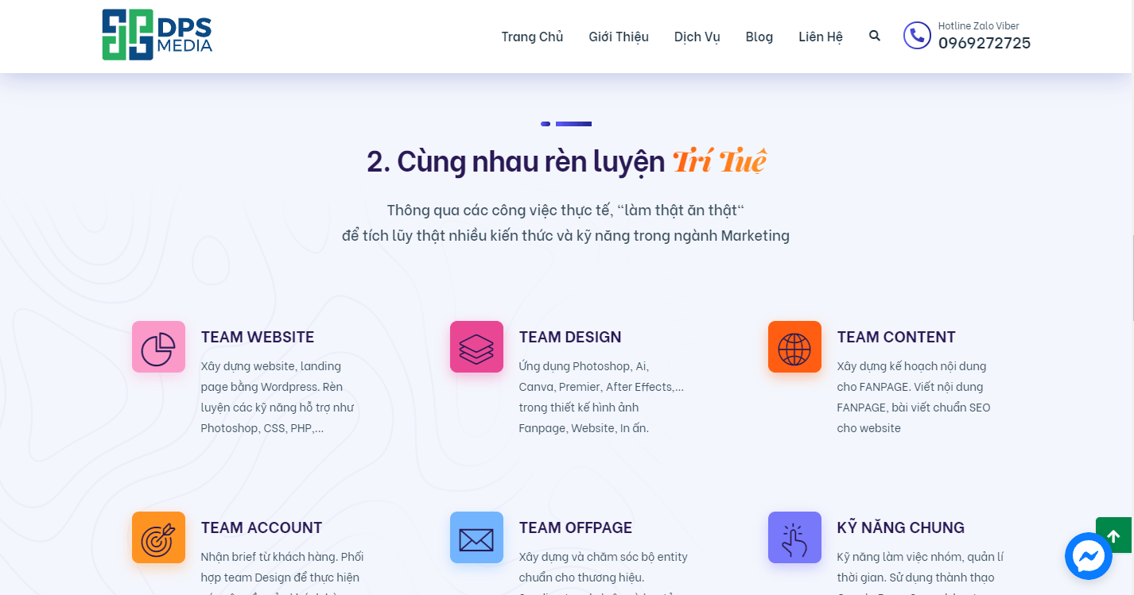Click the DPS Media logo
Screen dimensions: 1134x595
click(x=157, y=35)
